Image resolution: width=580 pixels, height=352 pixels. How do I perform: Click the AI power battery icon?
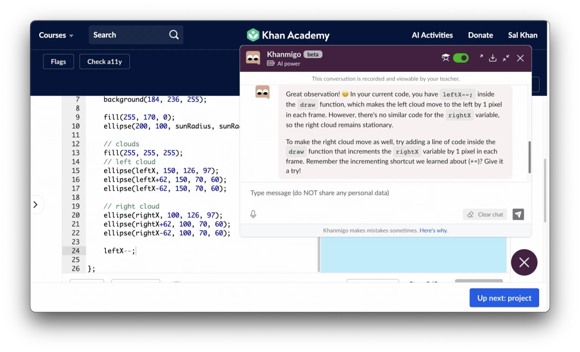tap(271, 63)
